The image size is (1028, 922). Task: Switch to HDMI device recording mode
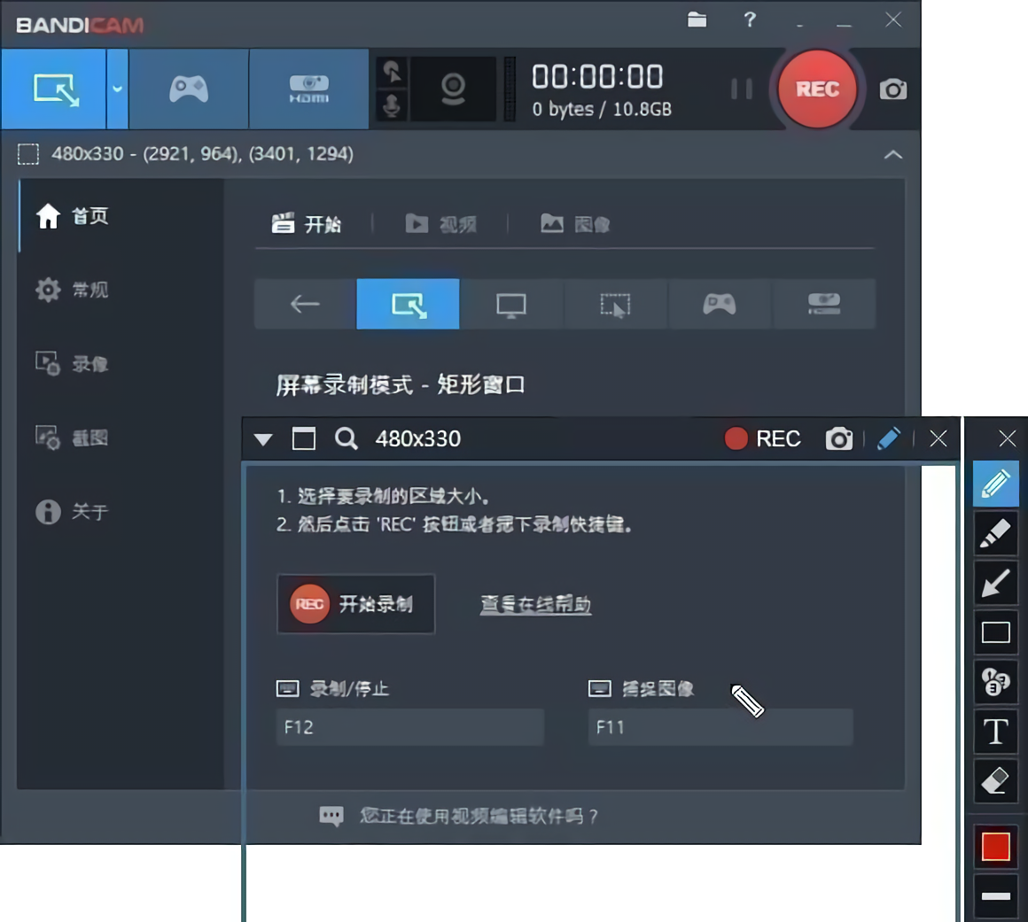coord(308,89)
